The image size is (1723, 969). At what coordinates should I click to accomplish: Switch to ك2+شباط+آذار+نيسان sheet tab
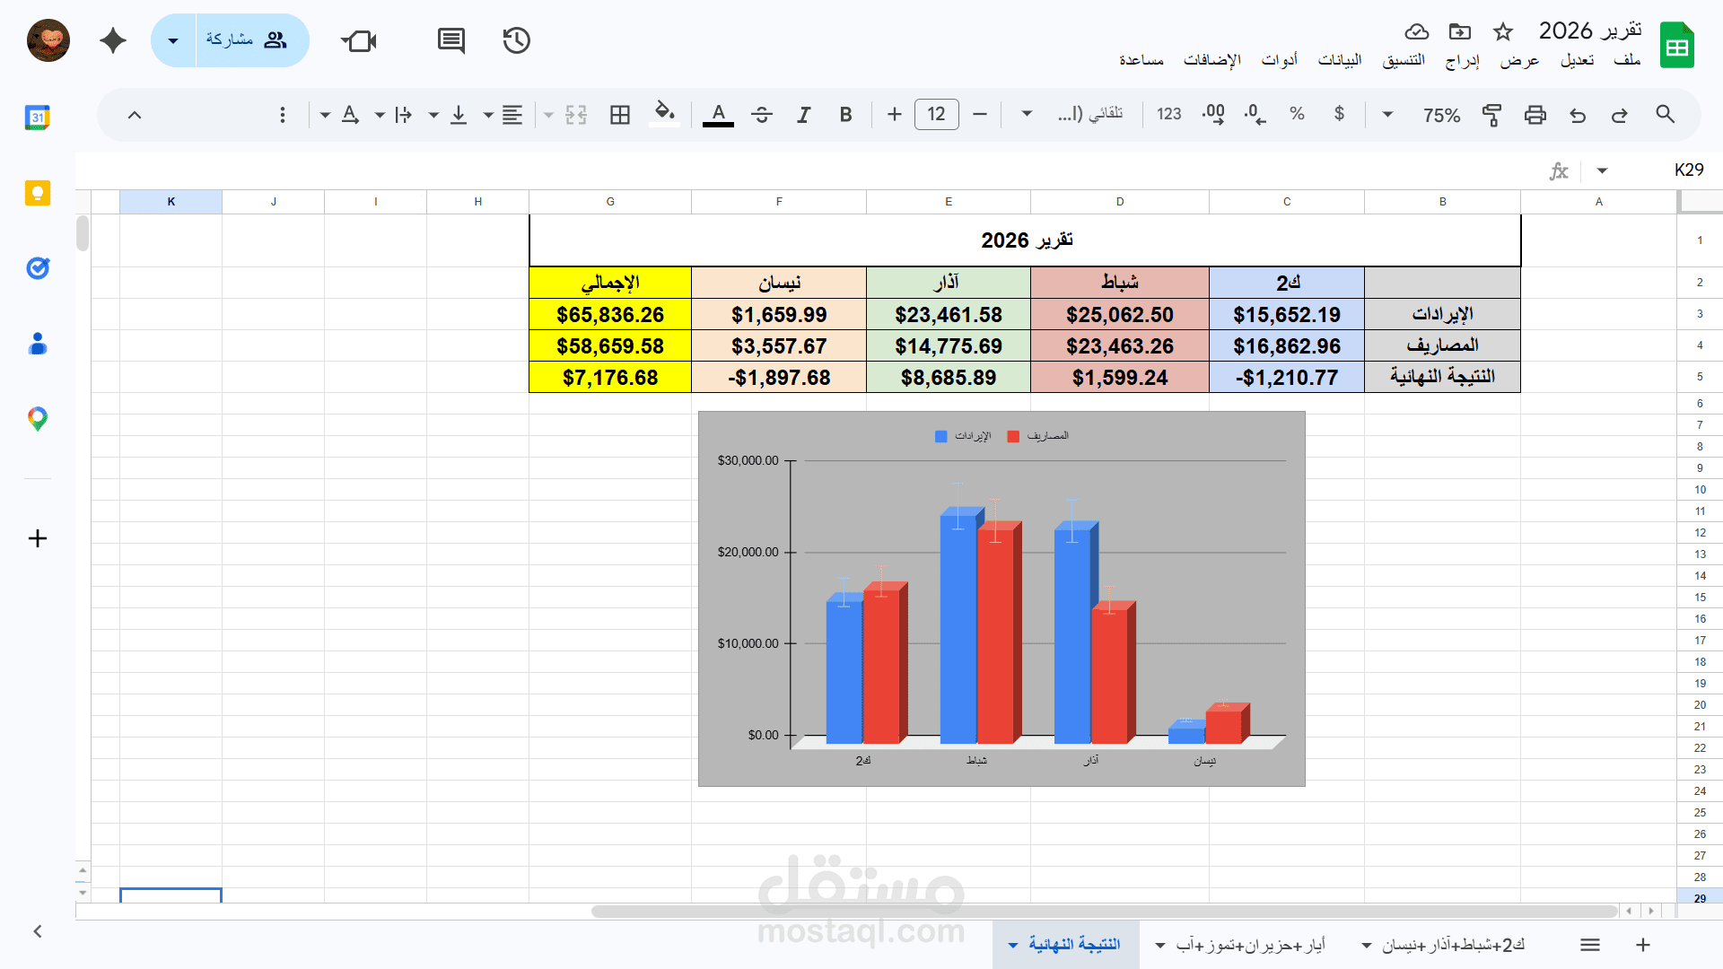(x=1453, y=945)
